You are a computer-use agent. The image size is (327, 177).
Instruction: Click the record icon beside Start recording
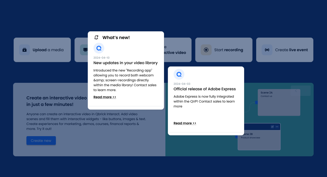[206, 50]
